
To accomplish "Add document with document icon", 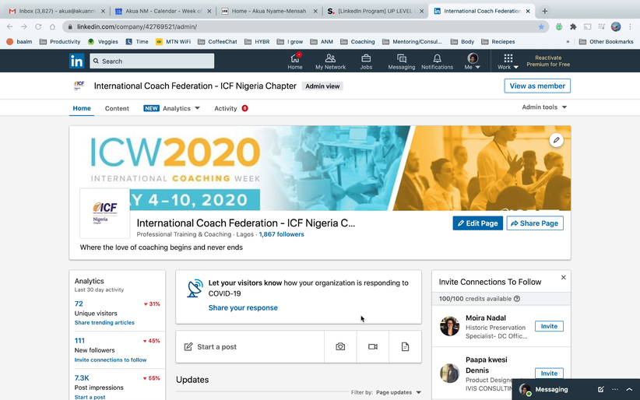I will tap(405, 346).
